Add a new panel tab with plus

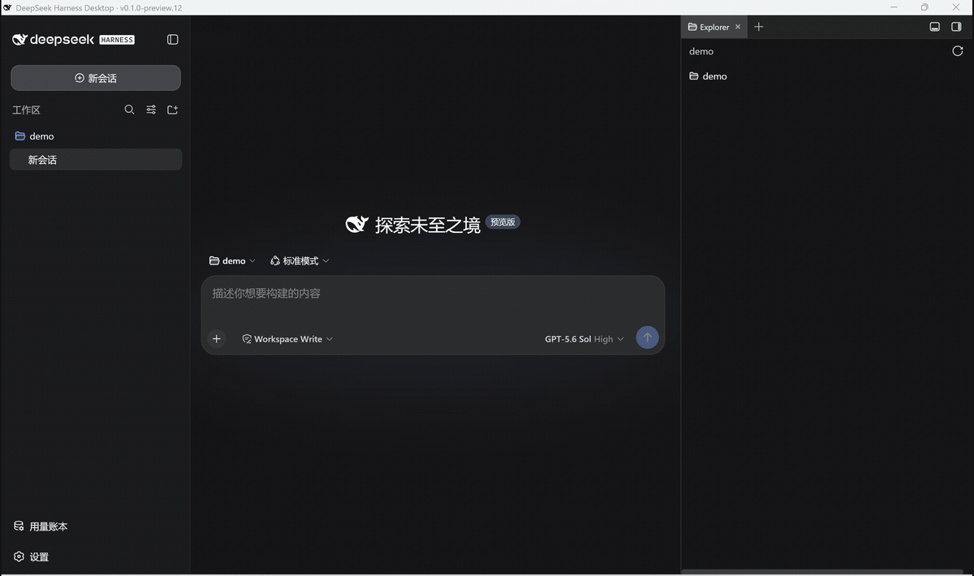(759, 27)
